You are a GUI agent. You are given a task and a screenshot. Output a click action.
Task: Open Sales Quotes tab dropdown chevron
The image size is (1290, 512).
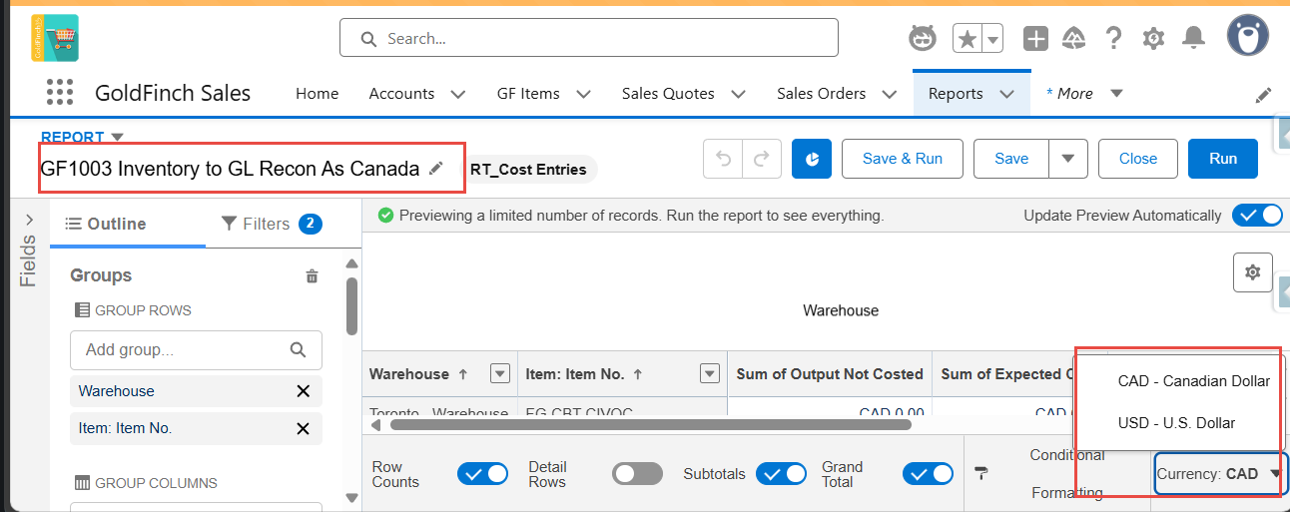739,94
